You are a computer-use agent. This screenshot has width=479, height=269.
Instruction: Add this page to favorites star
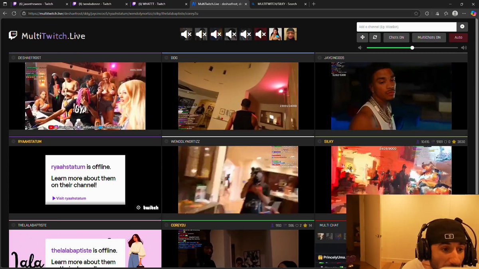pos(416,13)
